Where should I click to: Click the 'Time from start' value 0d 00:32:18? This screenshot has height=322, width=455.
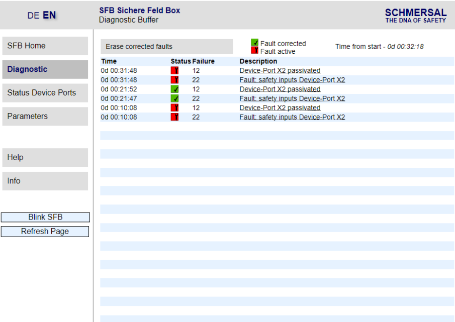405,46
